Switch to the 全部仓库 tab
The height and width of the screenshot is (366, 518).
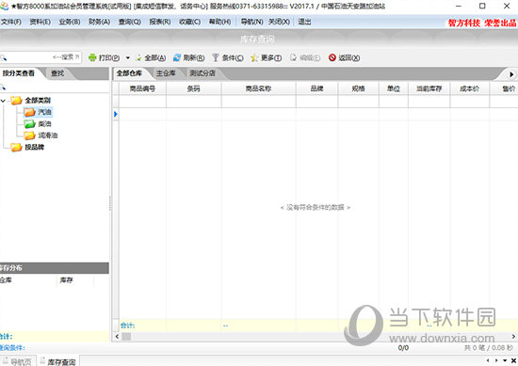129,73
